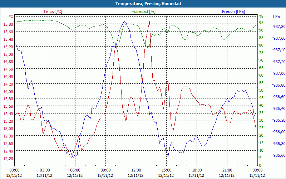Click humidity axis value '65'
The width and height of the screenshot is (286, 179).
[x=261, y=68]
